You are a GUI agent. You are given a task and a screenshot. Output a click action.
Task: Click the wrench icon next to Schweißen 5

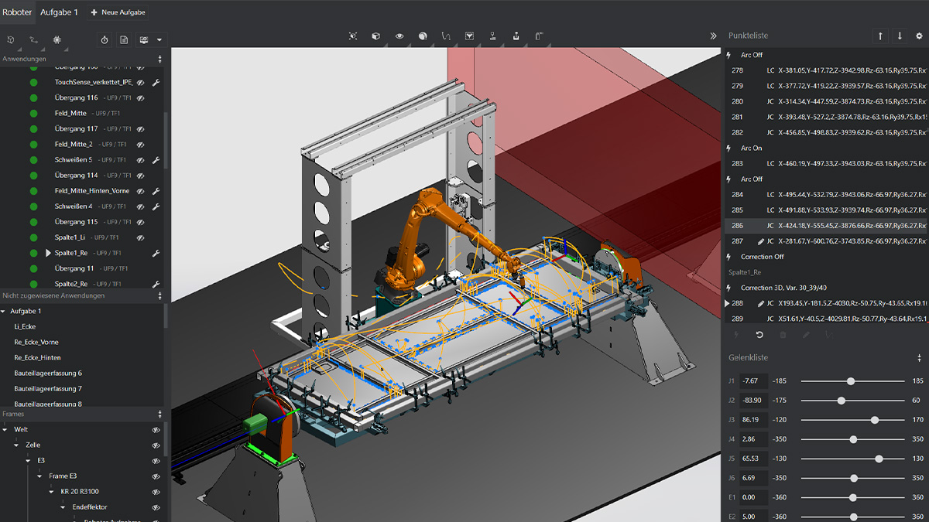coord(156,160)
